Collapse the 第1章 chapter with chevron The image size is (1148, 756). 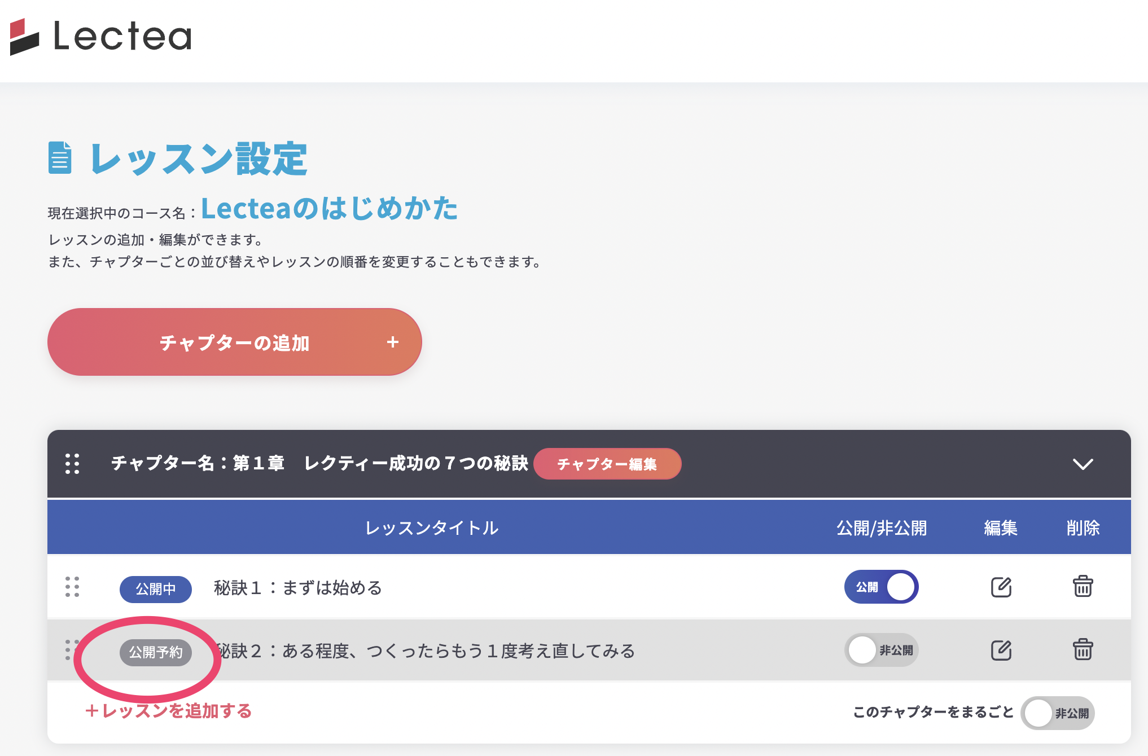[x=1083, y=464]
